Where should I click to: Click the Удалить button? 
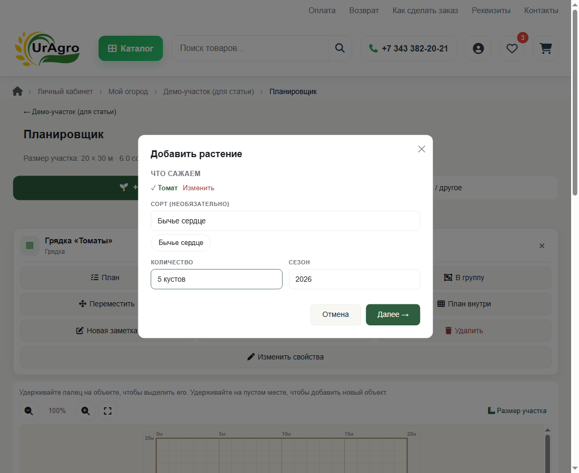(464, 331)
